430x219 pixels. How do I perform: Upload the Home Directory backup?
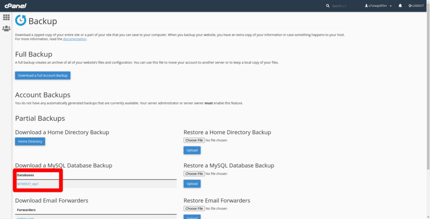pos(192,150)
